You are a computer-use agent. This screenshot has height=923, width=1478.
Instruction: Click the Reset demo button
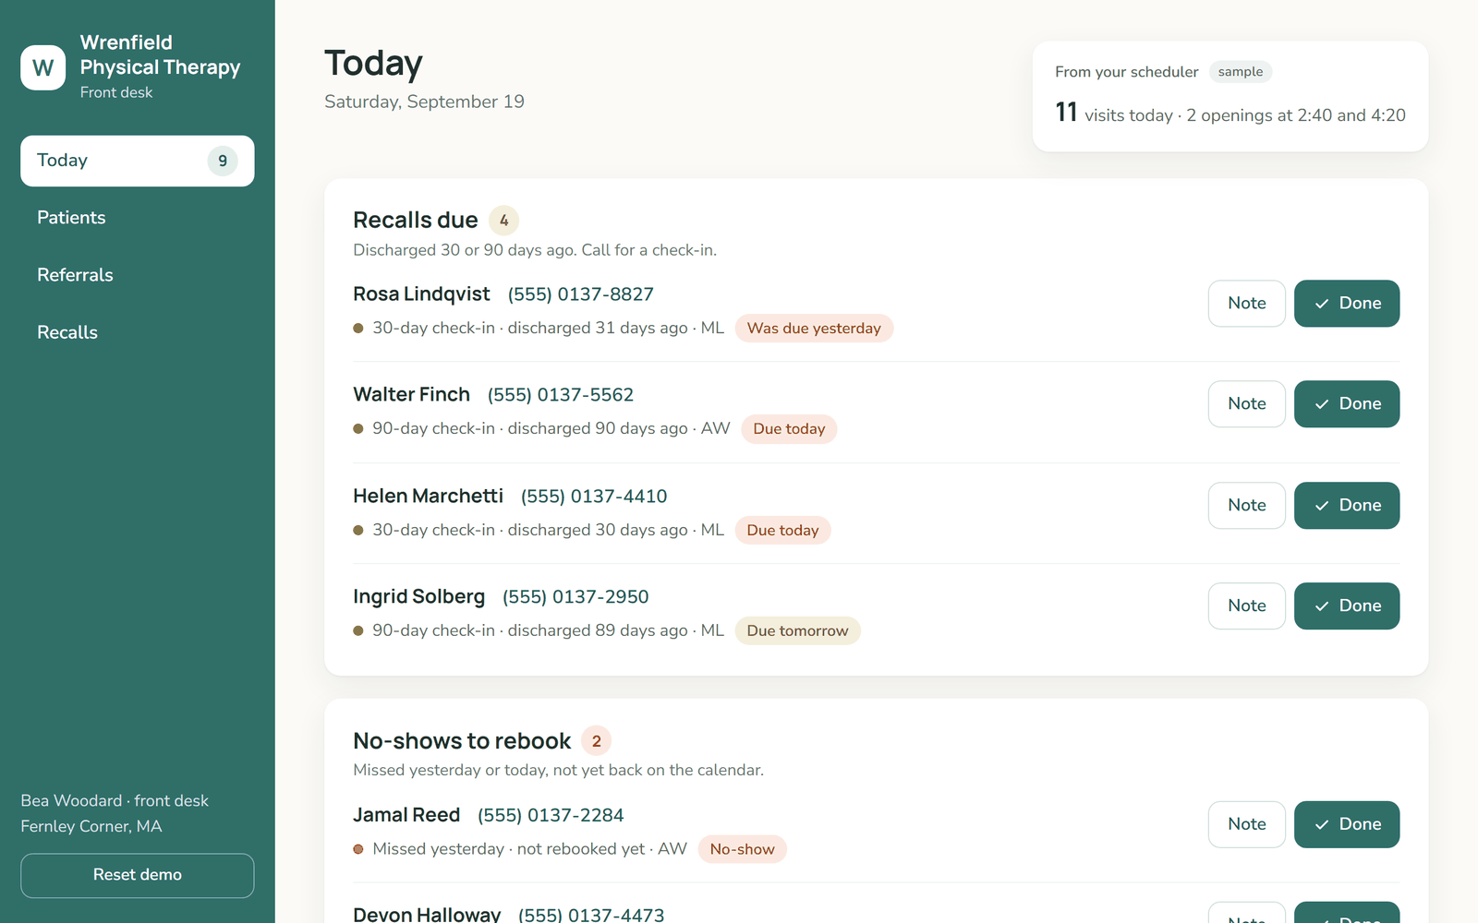click(138, 875)
